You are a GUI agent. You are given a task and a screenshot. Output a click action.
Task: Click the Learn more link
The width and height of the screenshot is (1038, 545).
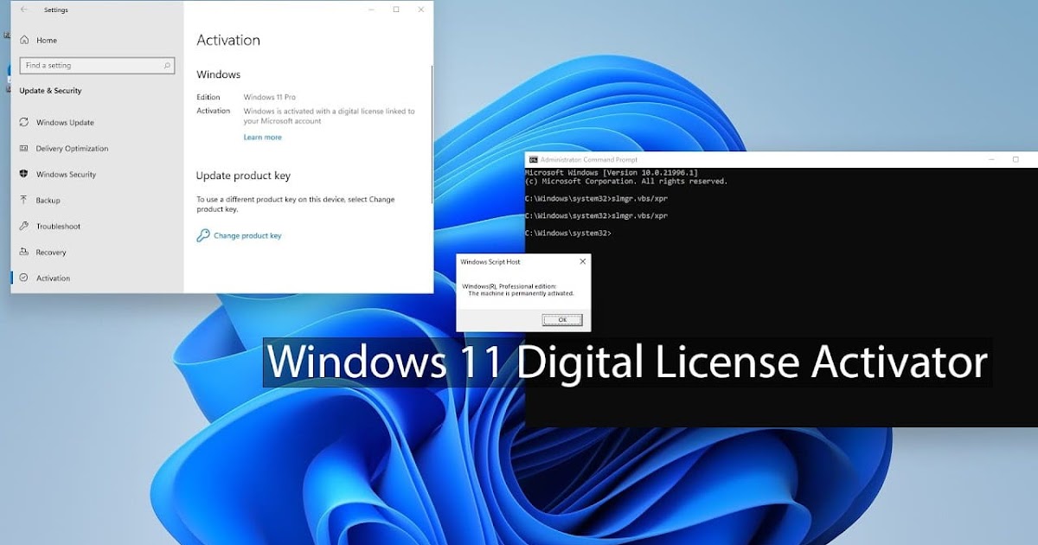tap(262, 137)
